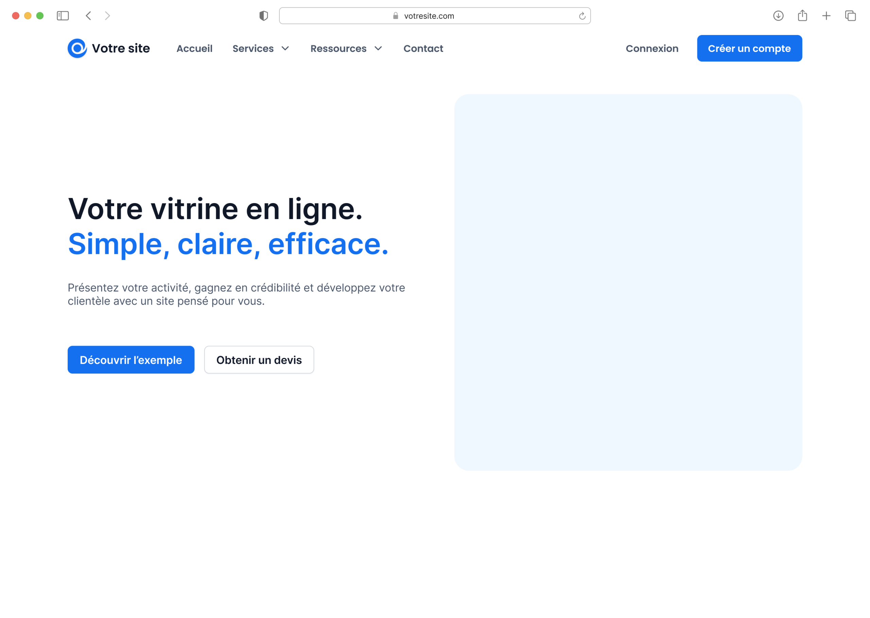Screen dimensions: 870x618
Task: Open the downloads icon
Action: tap(778, 16)
